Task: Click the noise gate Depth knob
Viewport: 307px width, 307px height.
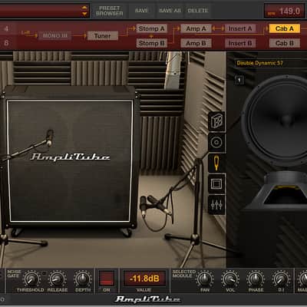Action: (83, 279)
